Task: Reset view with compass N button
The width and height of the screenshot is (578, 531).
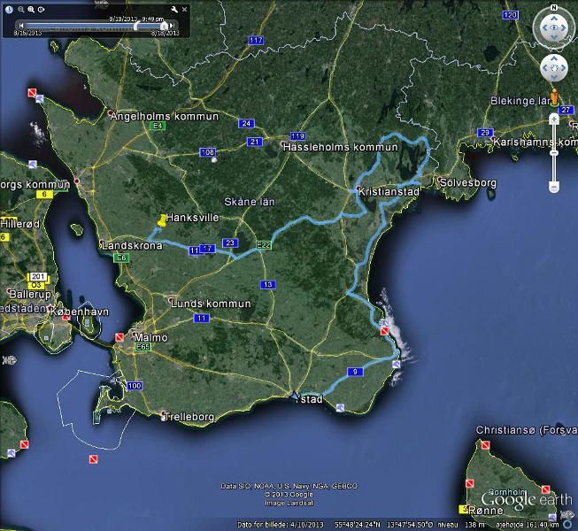Action: tap(554, 7)
